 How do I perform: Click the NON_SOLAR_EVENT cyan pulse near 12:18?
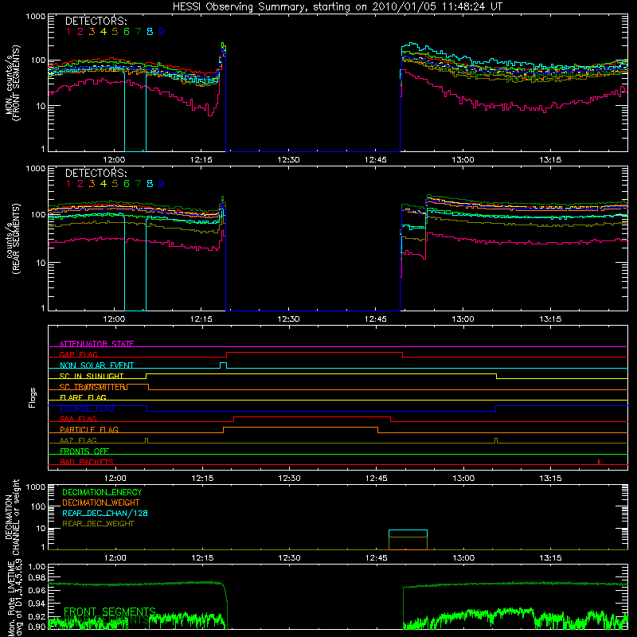223,365
